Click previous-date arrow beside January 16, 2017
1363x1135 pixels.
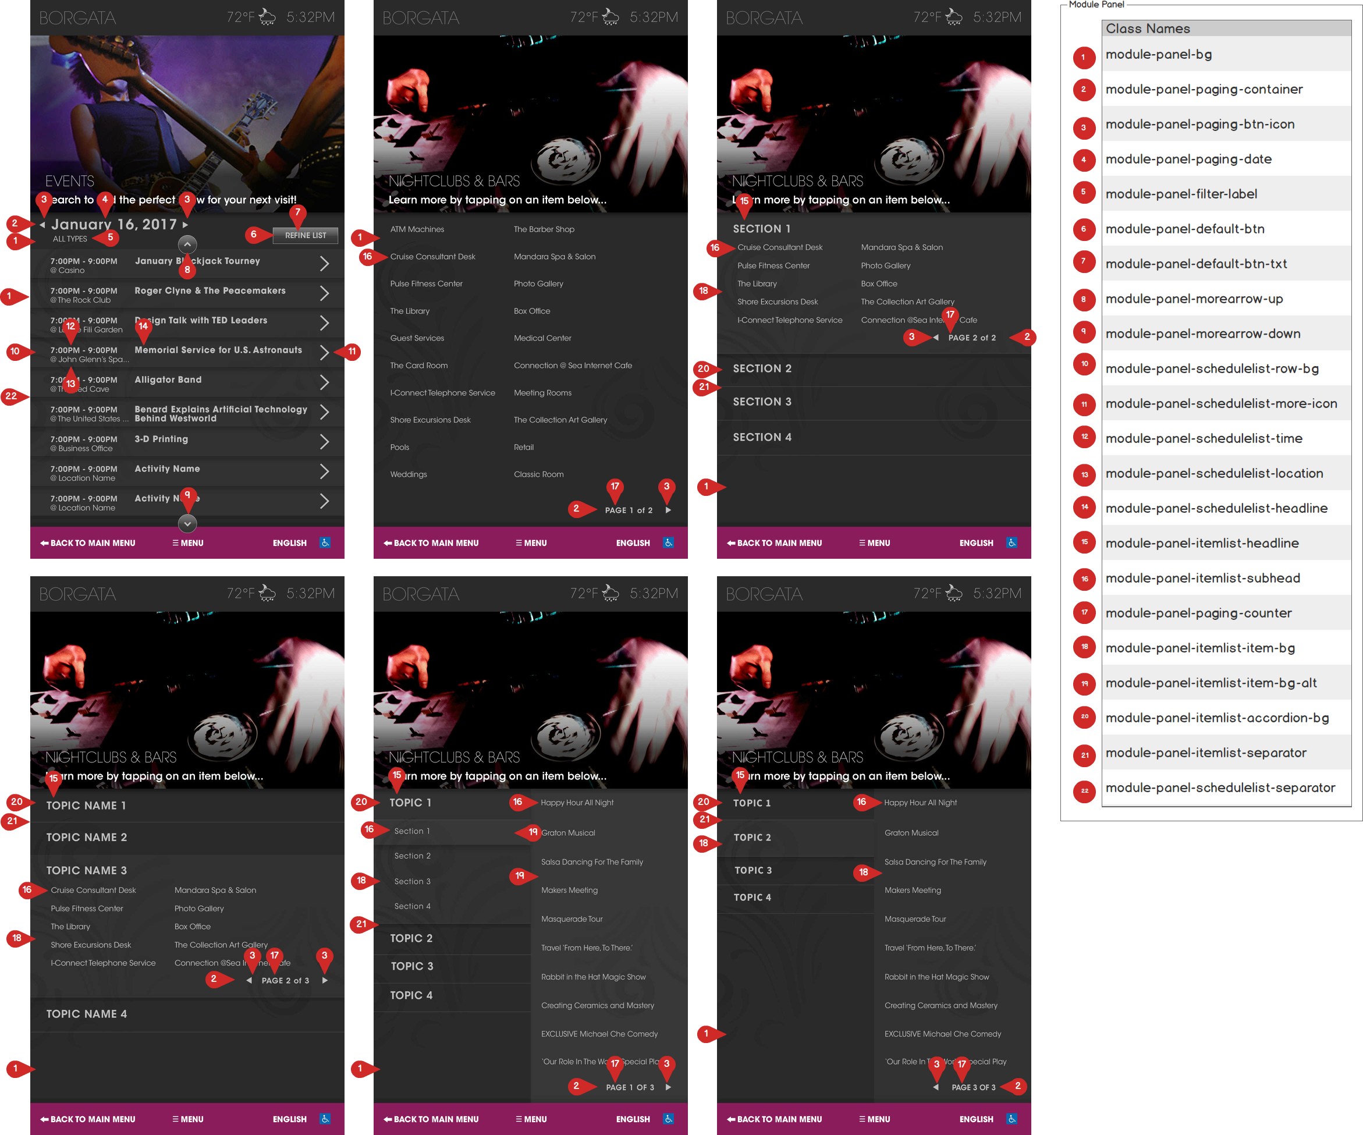(42, 225)
